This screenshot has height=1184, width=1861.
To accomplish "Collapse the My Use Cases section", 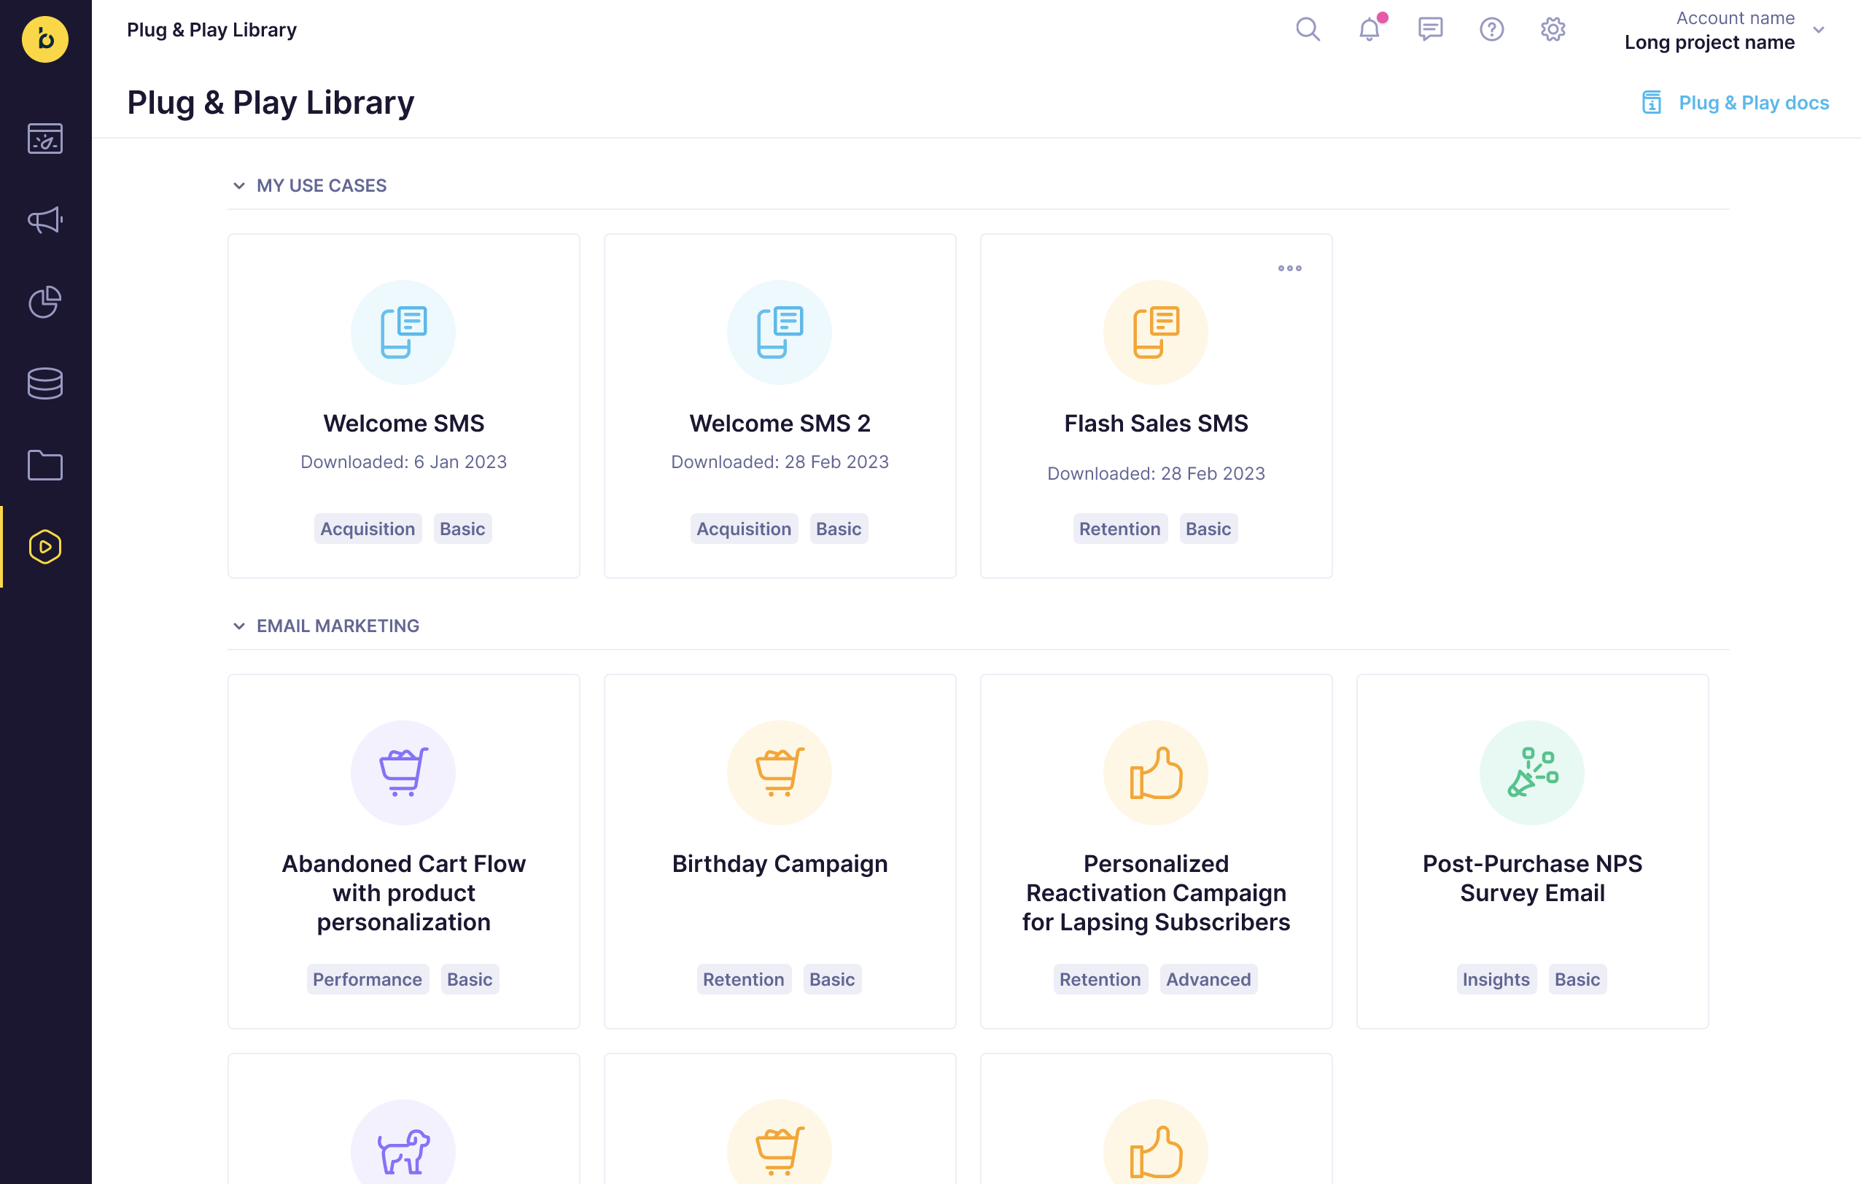I will [238, 185].
